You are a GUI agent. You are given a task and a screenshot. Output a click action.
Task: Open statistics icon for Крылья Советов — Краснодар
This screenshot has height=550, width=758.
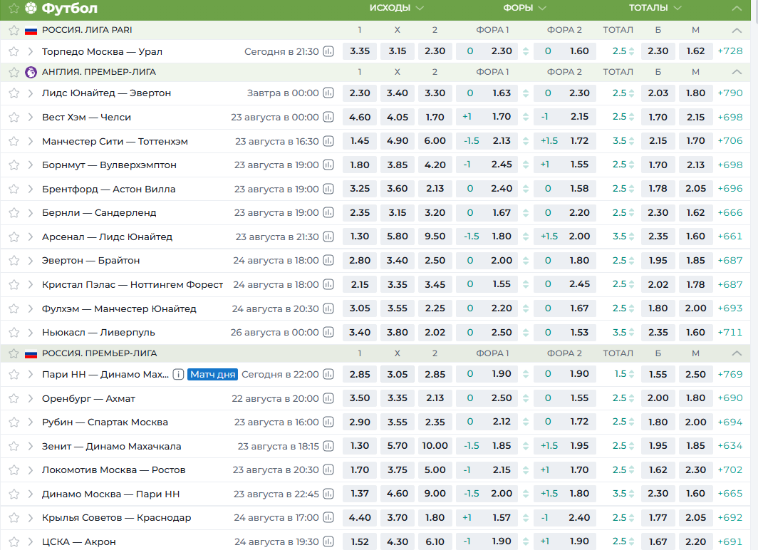(x=328, y=518)
